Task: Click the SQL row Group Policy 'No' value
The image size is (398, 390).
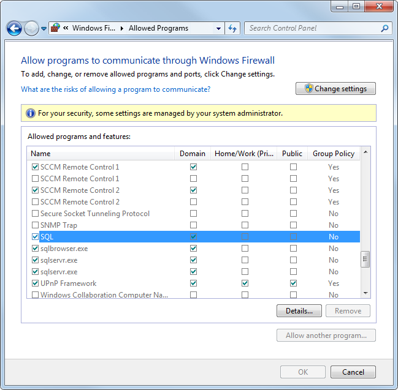Action: tap(334, 237)
